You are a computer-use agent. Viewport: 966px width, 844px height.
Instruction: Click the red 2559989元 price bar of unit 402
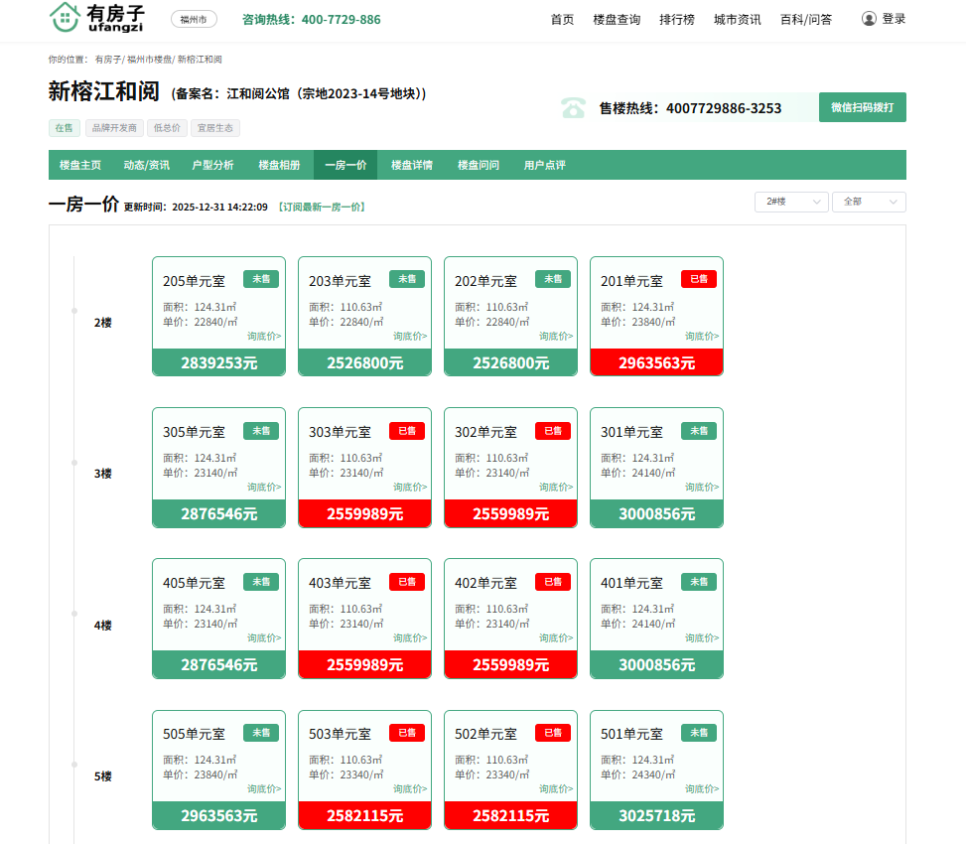pyautogui.click(x=510, y=665)
